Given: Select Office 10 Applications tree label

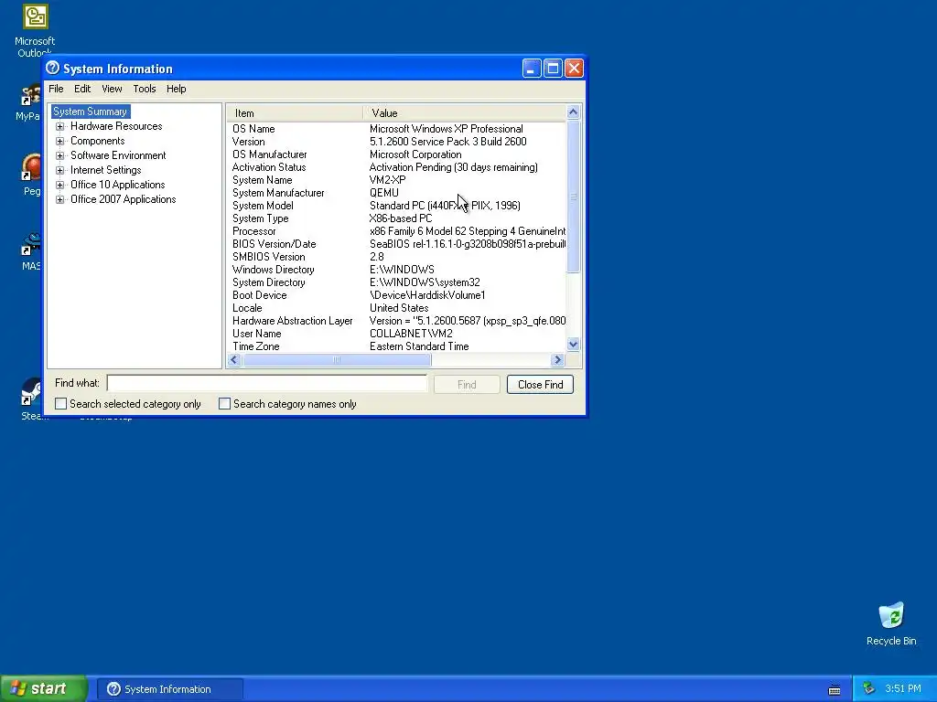Looking at the screenshot, I should 118,185.
